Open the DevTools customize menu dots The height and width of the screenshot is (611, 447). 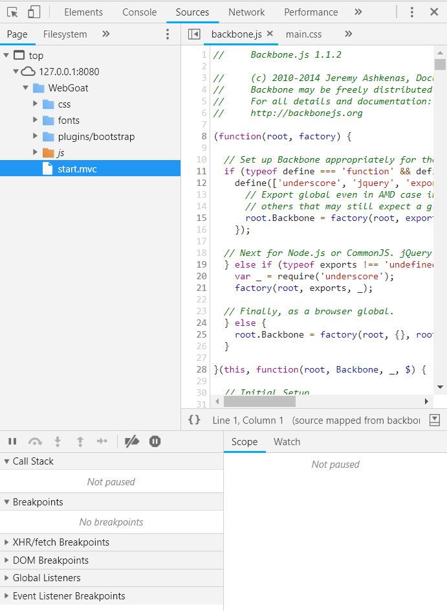(411, 12)
